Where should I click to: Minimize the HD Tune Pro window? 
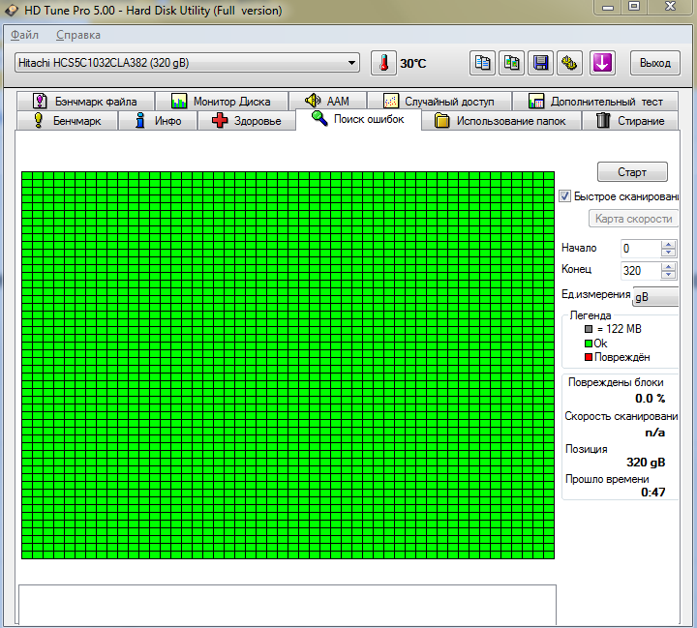click(608, 7)
